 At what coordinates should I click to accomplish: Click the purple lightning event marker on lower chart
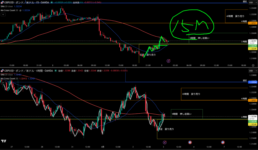click(165, 142)
